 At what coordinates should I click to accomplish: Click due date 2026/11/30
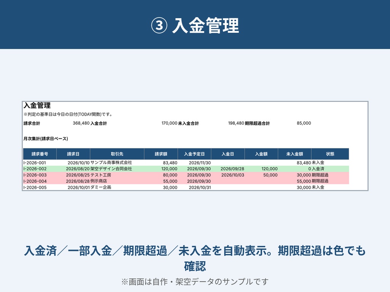[x=200, y=163]
